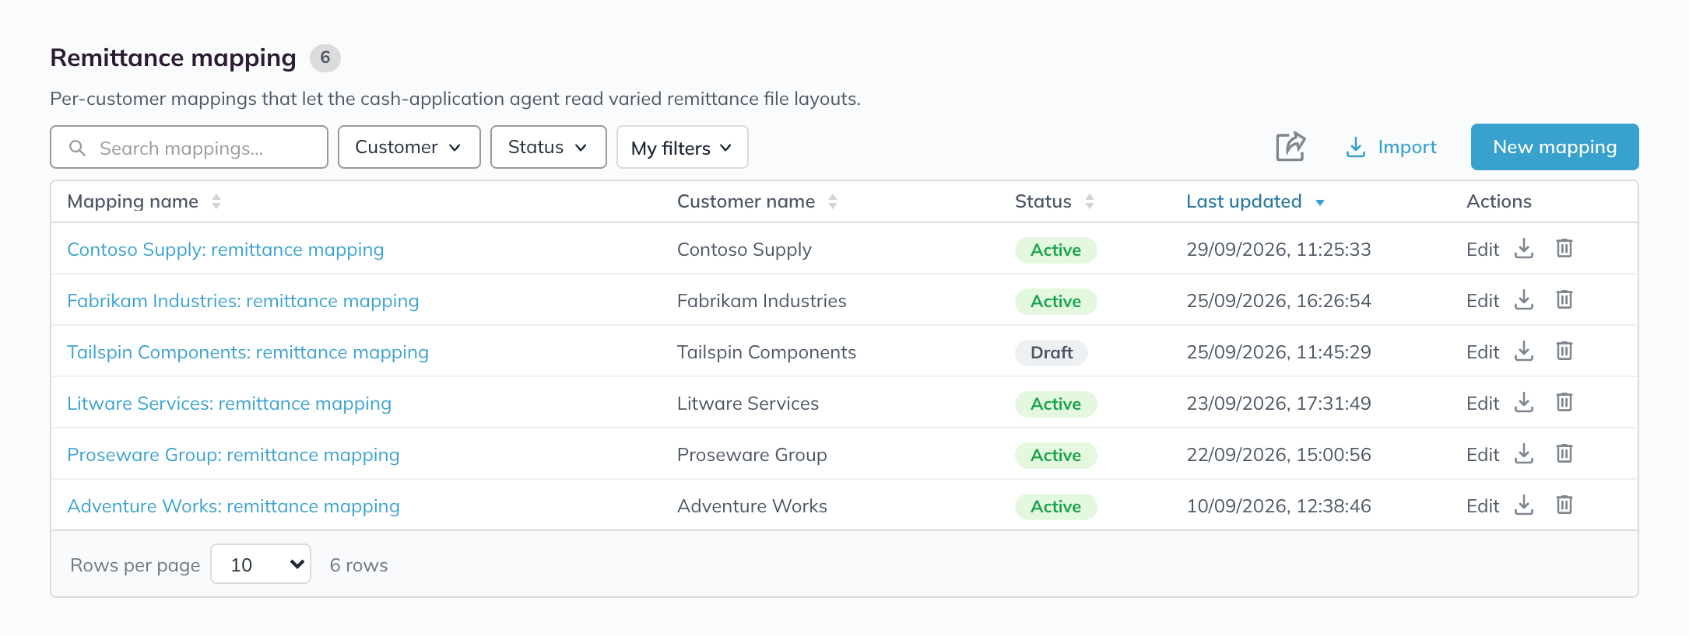Download the Adventure Works mapping
Viewport: 1689px width, 636px height.
click(x=1524, y=505)
